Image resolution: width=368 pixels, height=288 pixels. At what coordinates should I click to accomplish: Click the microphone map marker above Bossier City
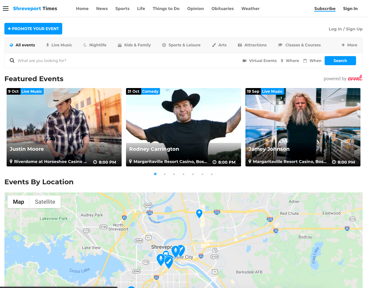coord(175,251)
